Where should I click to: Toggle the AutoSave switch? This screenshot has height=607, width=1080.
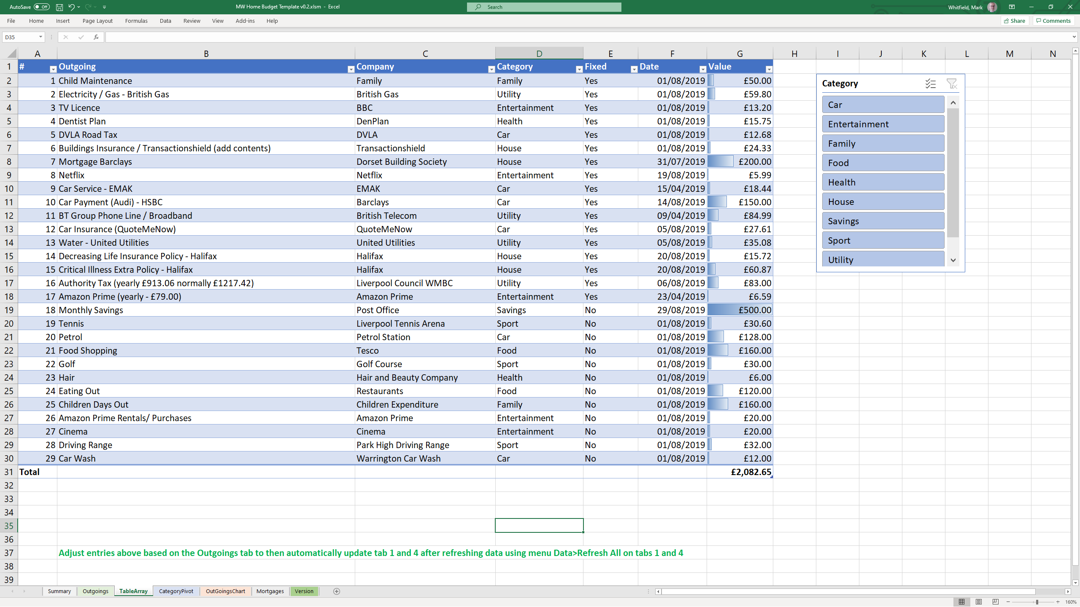(x=42, y=7)
